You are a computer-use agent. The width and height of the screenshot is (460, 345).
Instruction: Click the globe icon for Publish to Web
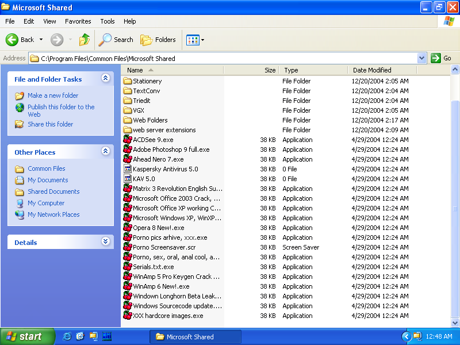(20, 108)
